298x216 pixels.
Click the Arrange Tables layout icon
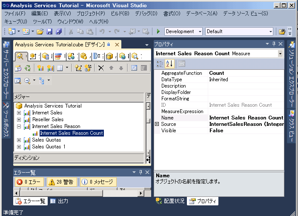pyautogui.click(x=41, y=81)
